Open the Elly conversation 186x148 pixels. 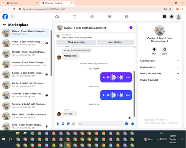pos(25,116)
